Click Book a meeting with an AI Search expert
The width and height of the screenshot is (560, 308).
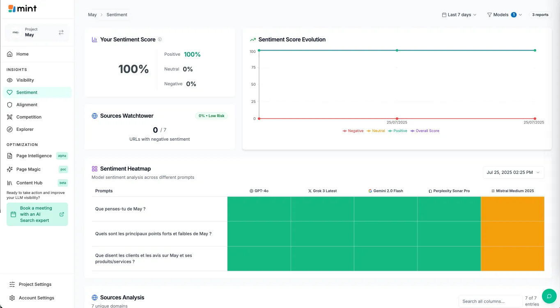(37, 214)
